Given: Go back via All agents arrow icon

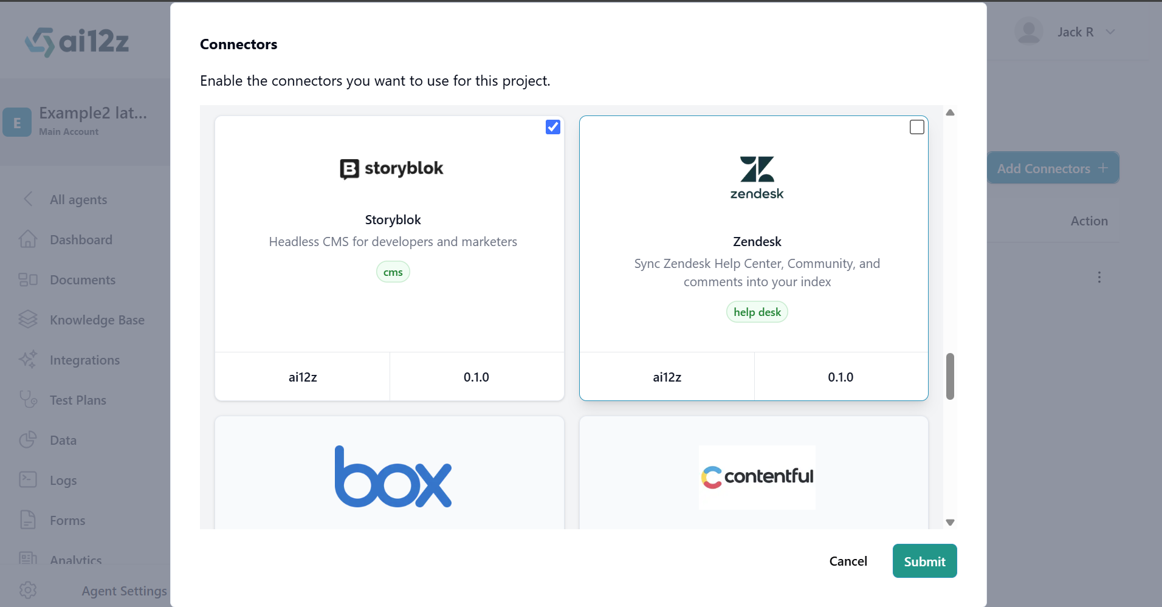Looking at the screenshot, I should point(28,199).
